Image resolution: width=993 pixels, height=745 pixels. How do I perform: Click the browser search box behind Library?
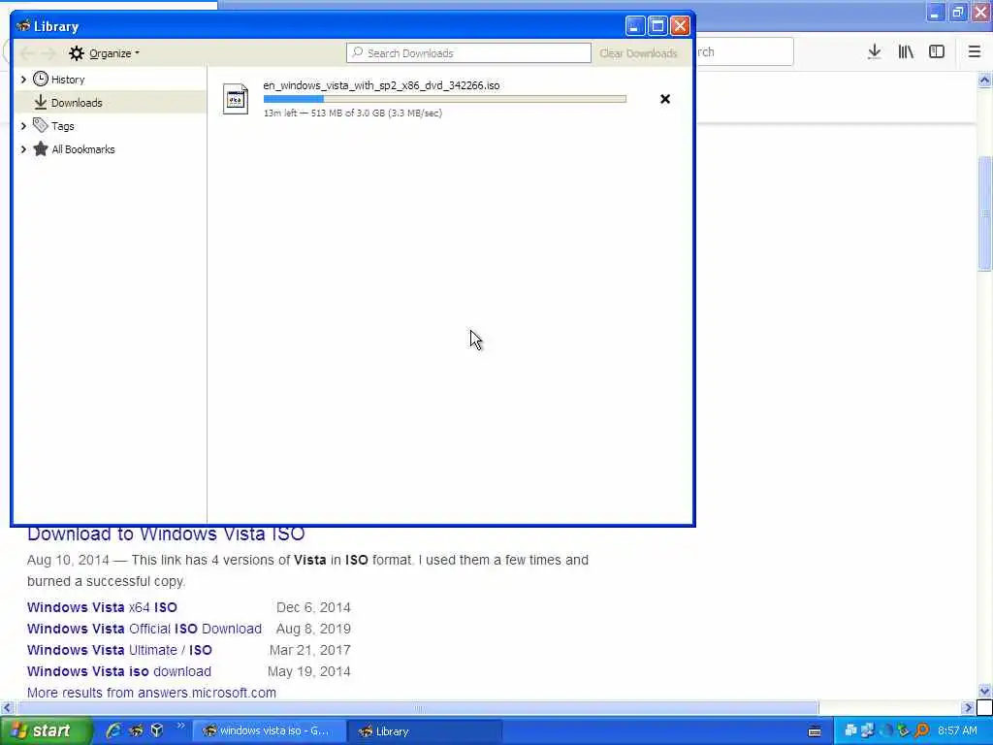click(x=744, y=52)
